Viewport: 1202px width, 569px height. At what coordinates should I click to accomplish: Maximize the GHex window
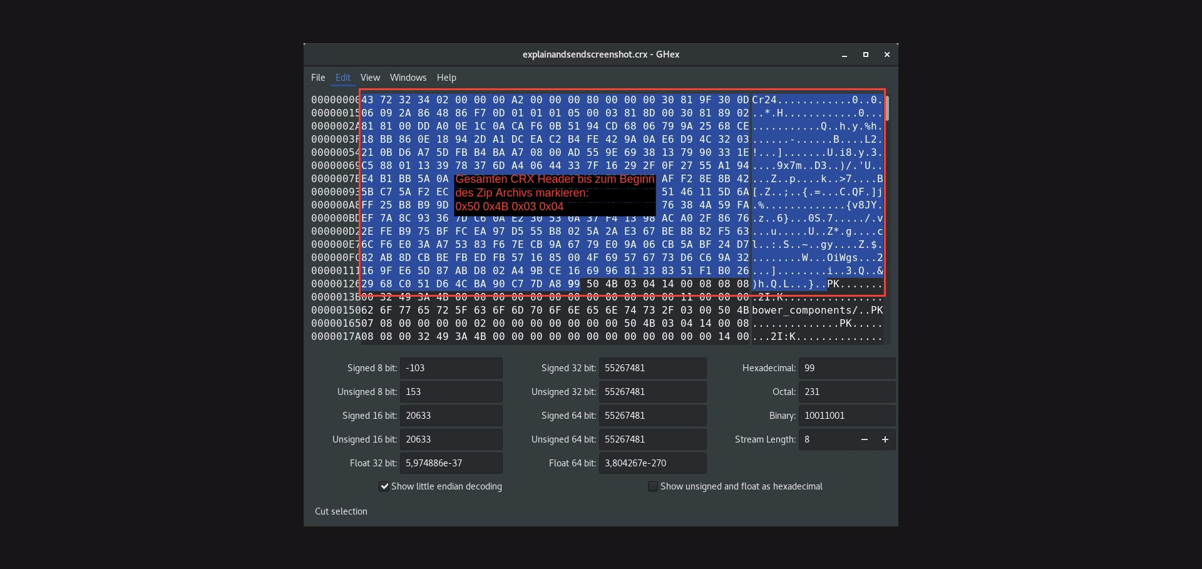point(866,55)
